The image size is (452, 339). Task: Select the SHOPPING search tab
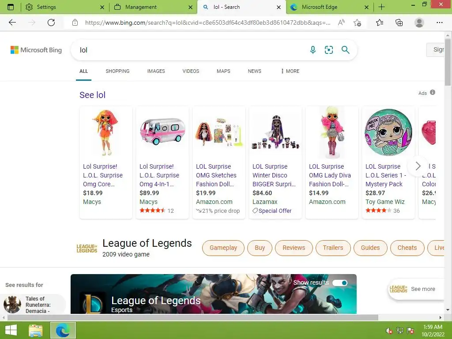117,71
